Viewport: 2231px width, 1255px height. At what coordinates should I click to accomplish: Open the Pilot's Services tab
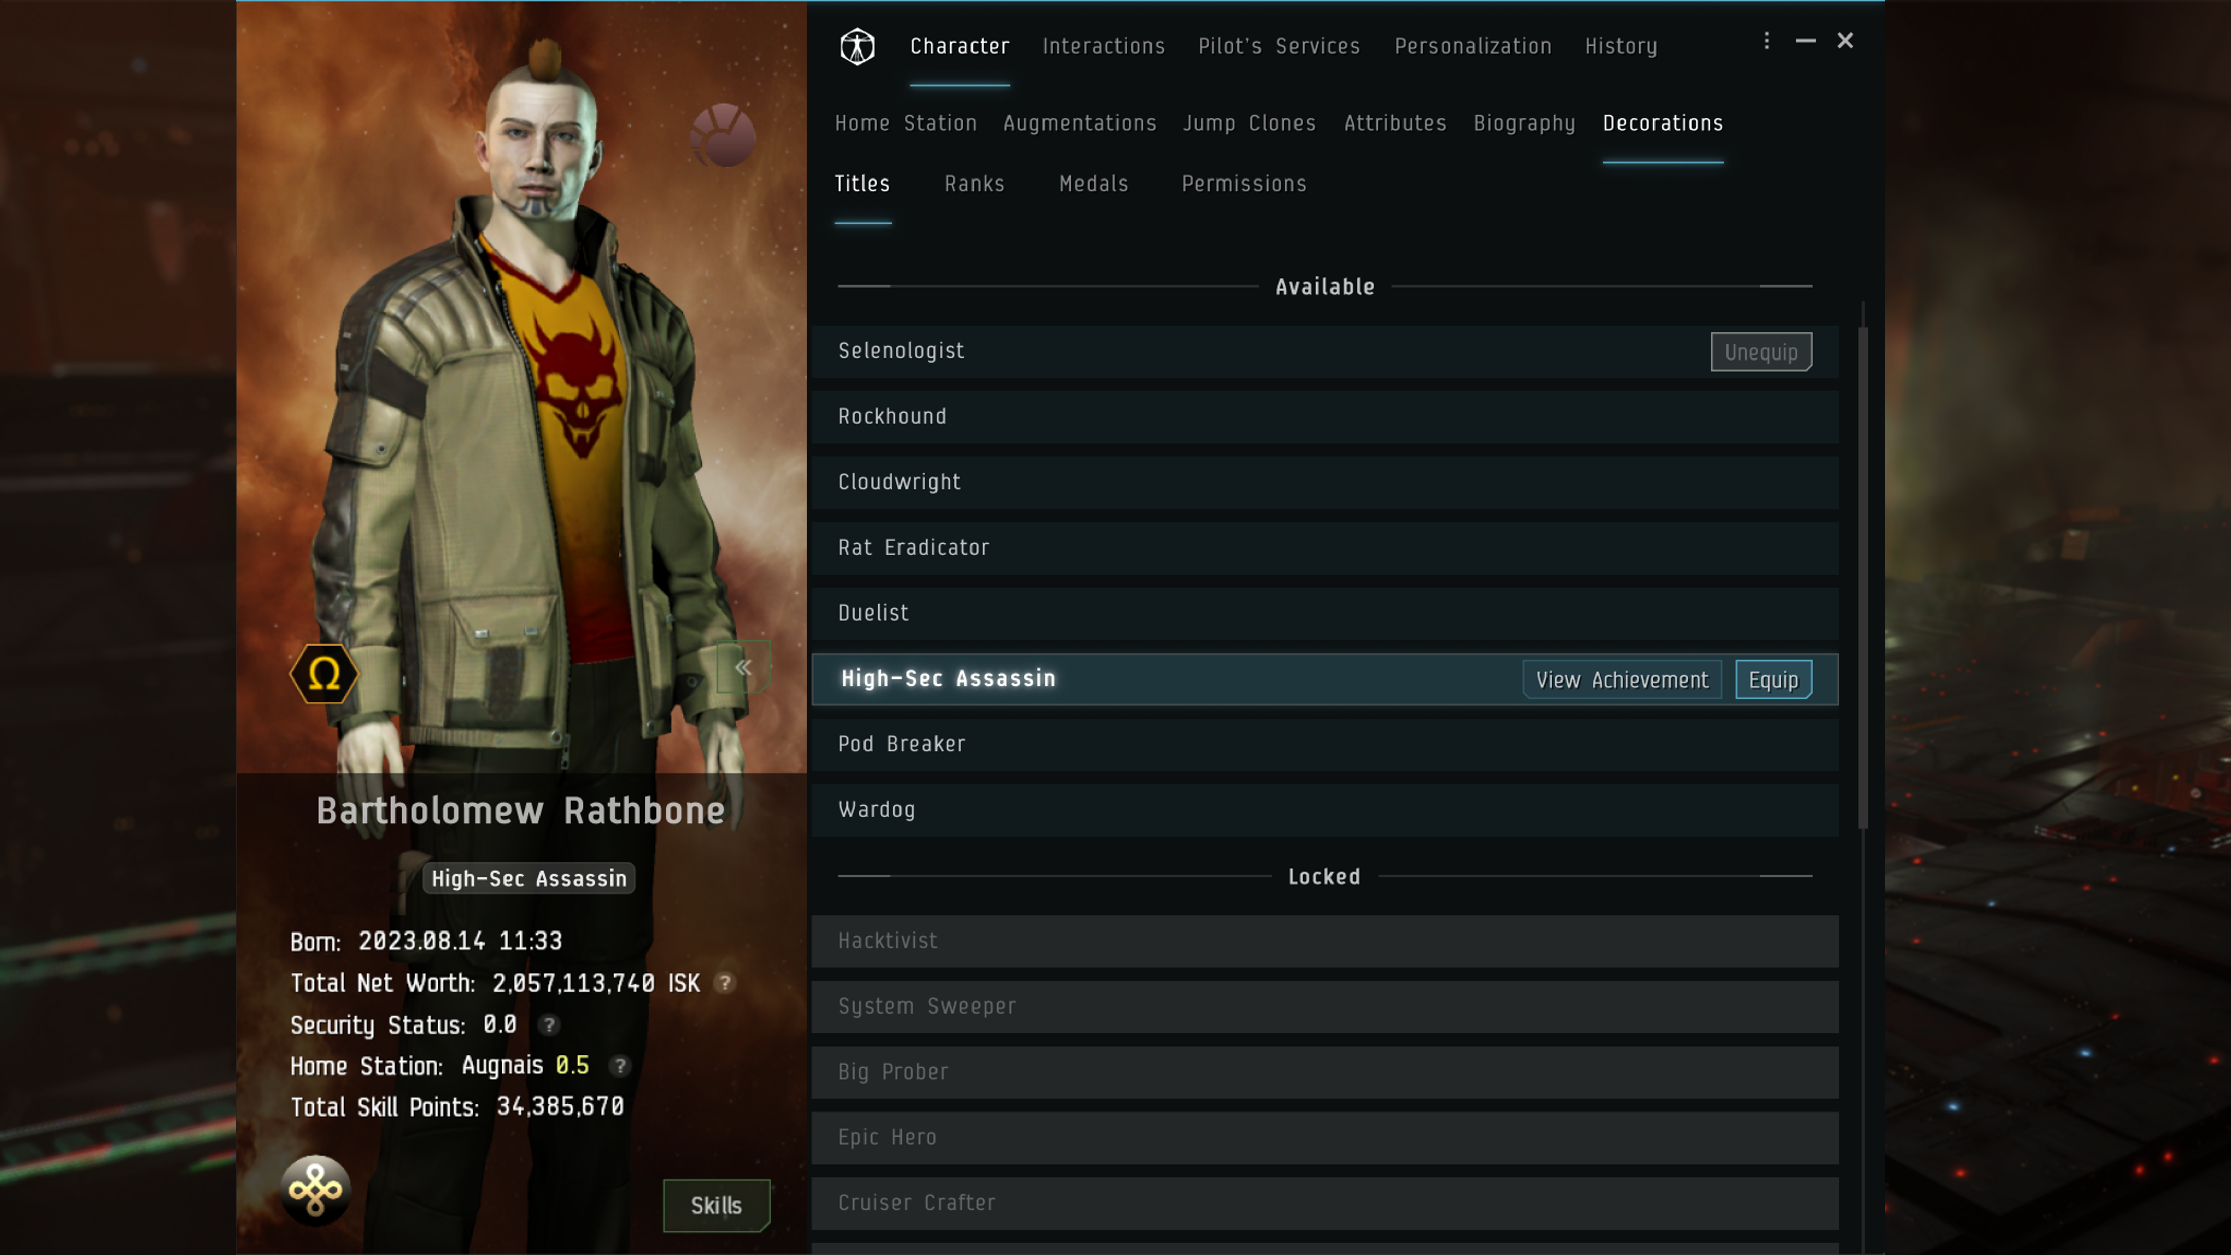click(x=1279, y=46)
